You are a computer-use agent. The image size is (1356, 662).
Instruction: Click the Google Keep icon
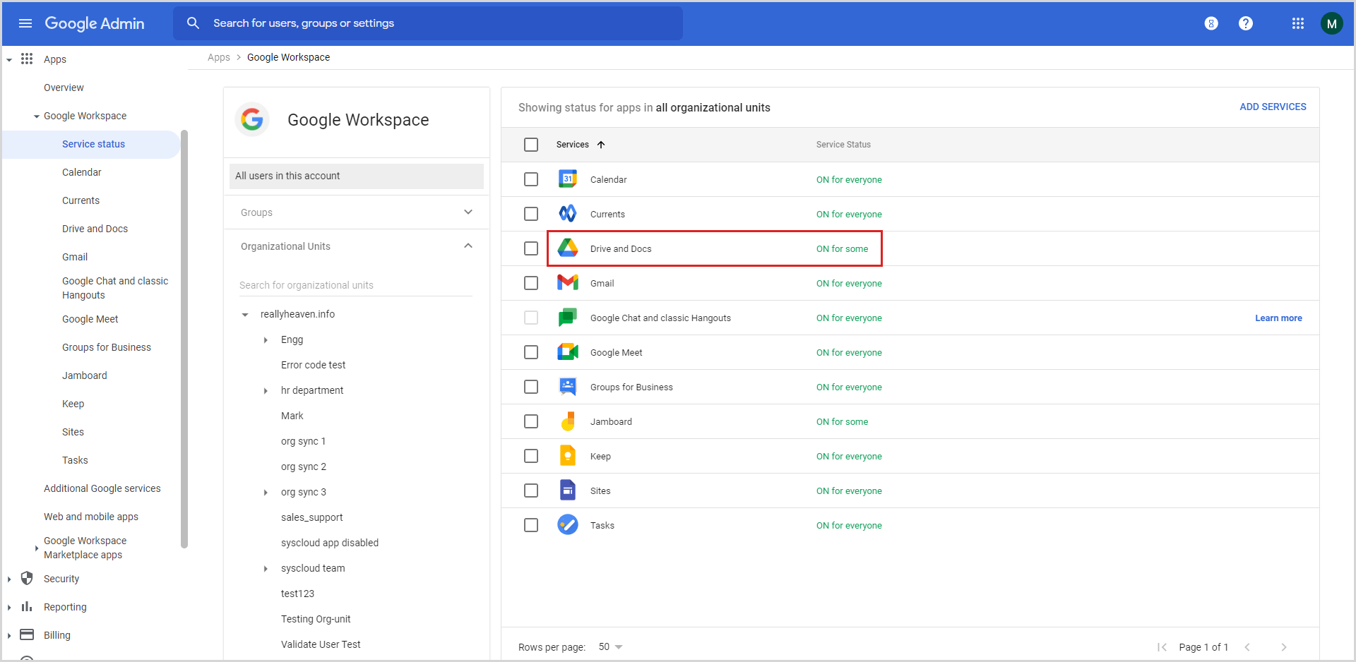[x=567, y=456]
